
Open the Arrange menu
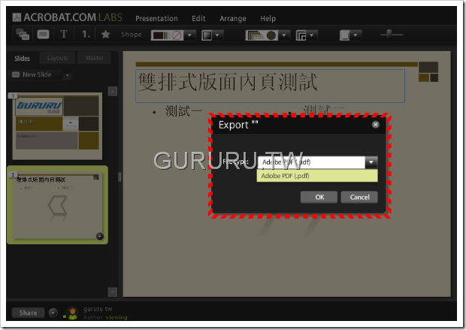click(x=233, y=19)
